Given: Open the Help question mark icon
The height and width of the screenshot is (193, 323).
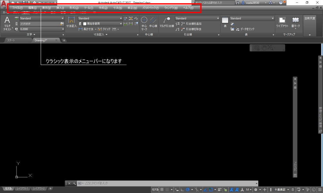Looking at the screenshot, I should click(x=281, y=3).
